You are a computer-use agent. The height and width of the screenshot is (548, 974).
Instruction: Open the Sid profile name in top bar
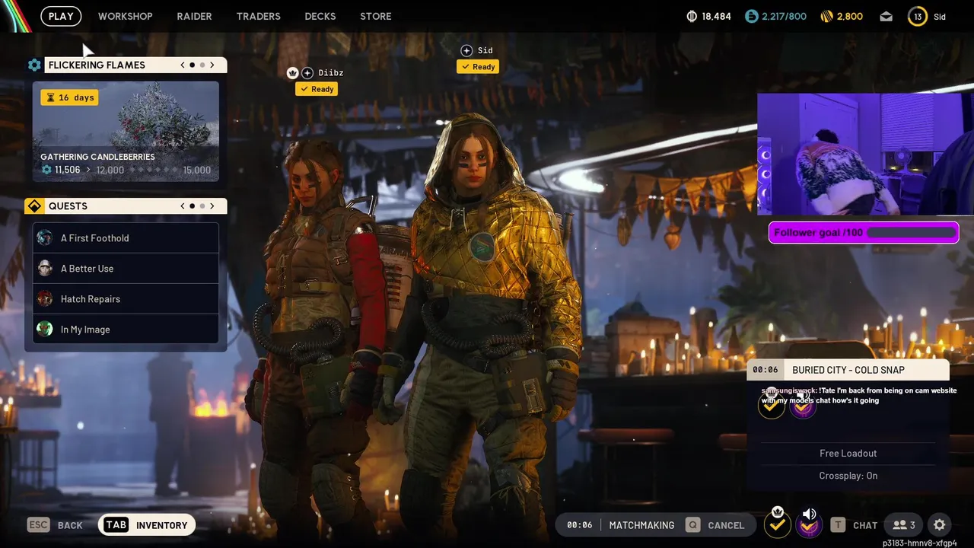pyautogui.click(x=940, y=17)
